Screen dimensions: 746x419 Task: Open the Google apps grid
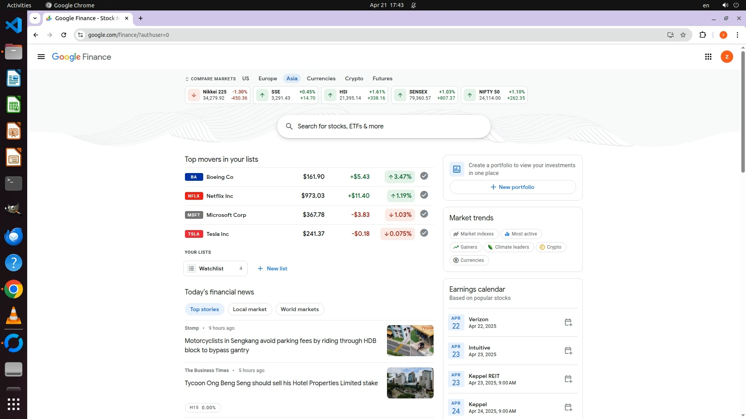pos(708,57)
